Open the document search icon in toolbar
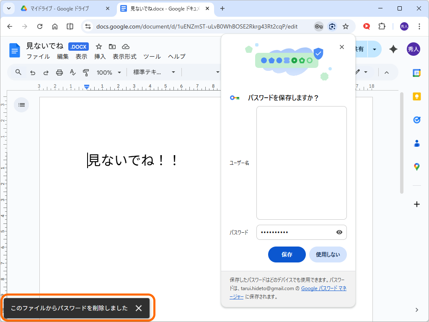This screenshot has height=322, width=429. 18,72
